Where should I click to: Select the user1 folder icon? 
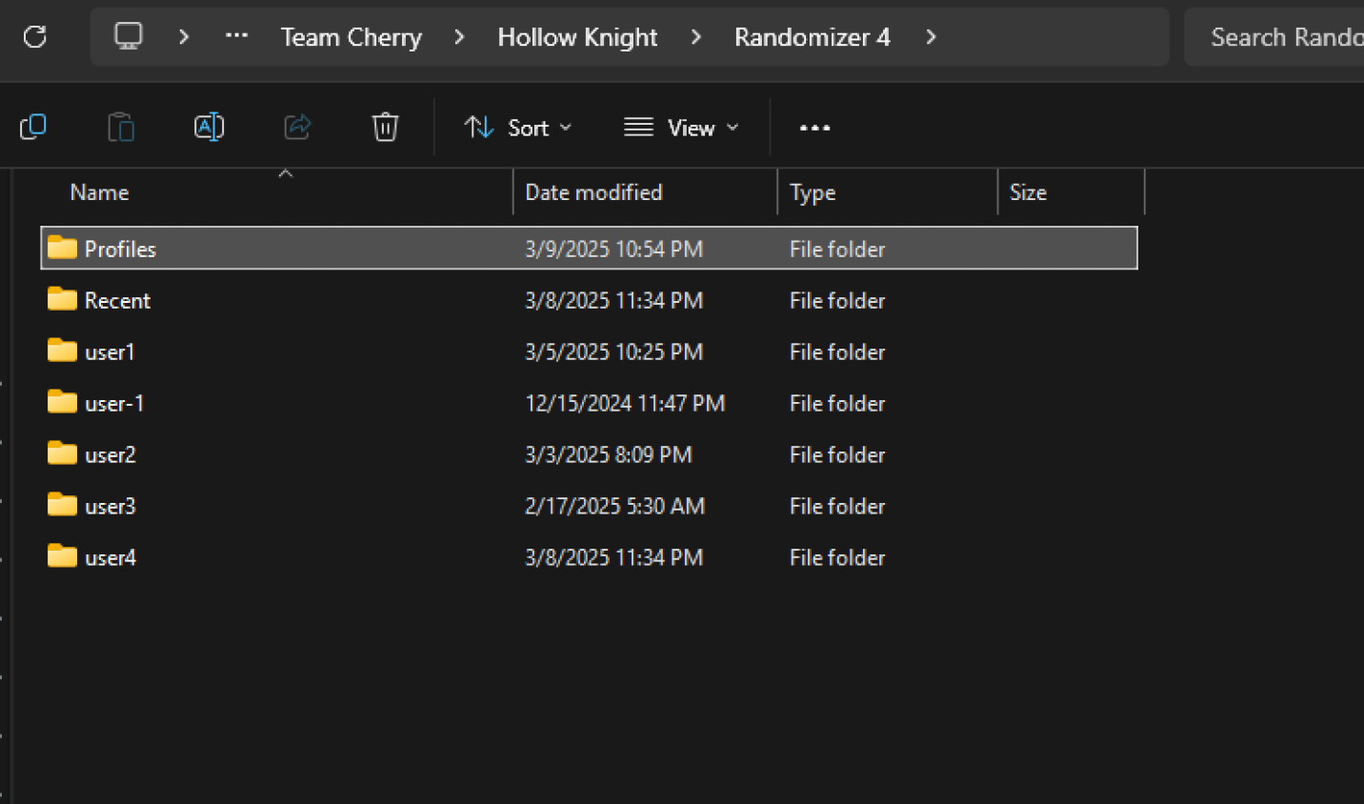point(62,351)
